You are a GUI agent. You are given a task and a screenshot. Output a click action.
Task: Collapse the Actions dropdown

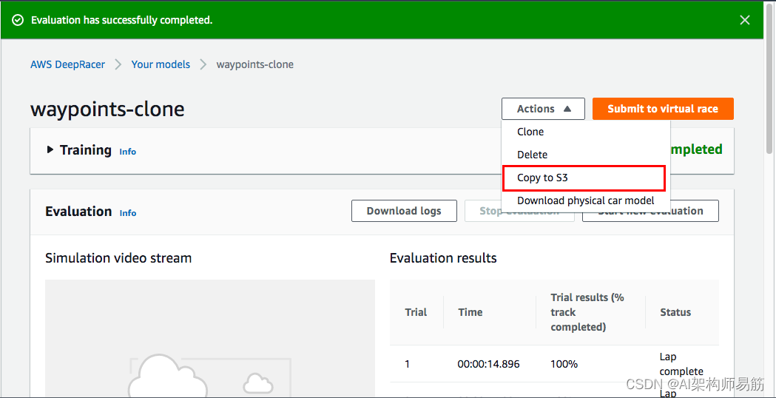(x=543, y=109)
